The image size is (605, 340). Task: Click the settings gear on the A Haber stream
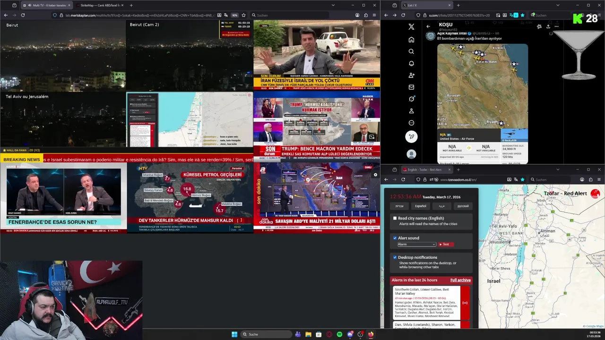(375, 175)
